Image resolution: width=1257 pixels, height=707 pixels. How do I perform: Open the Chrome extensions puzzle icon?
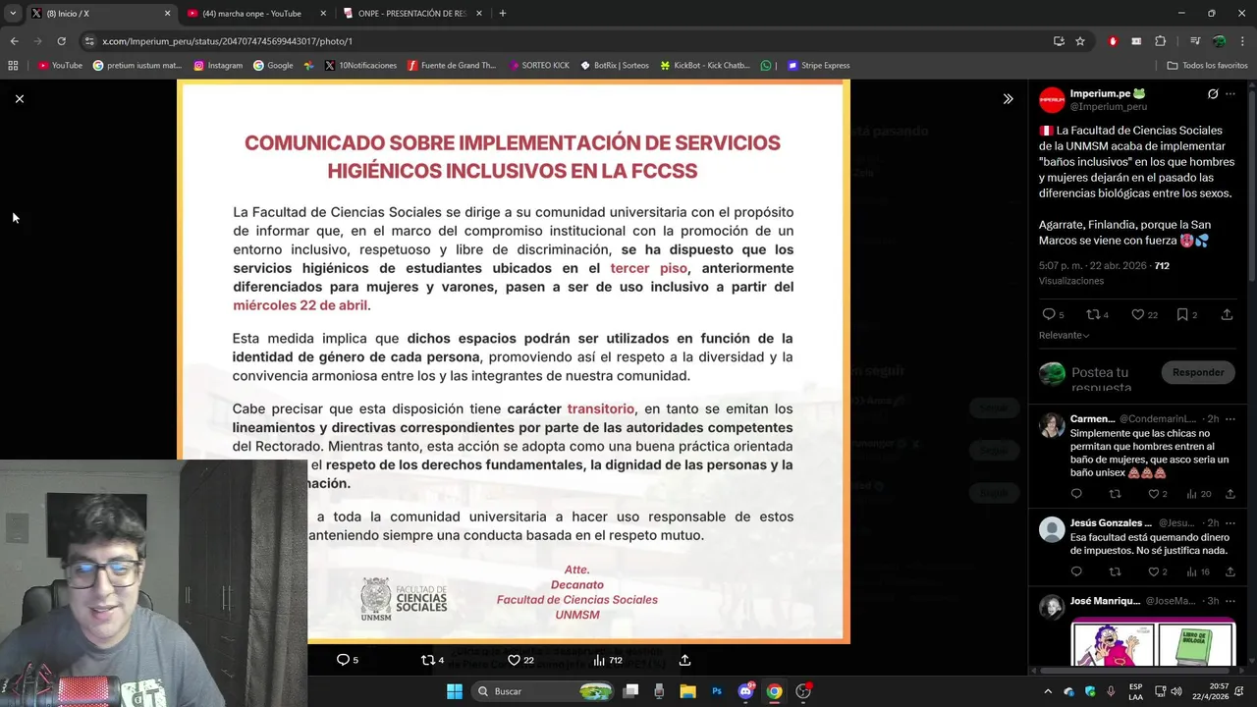point(1160,41)
